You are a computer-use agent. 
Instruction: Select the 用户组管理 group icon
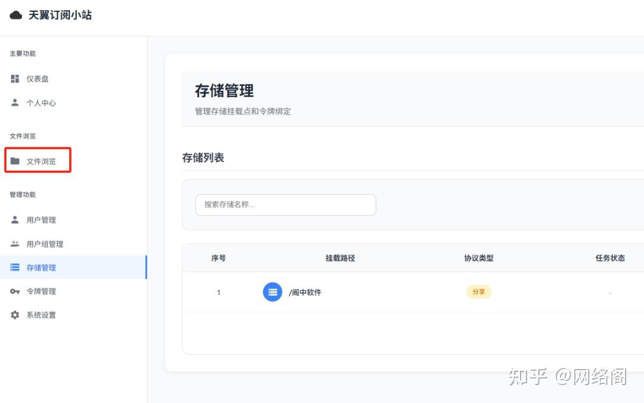pyautogui.click(x=14, y=243)
